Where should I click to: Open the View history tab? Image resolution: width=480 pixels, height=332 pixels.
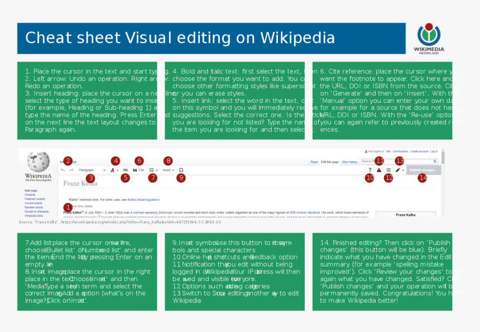pyautogui.click(x=349, y=162)
